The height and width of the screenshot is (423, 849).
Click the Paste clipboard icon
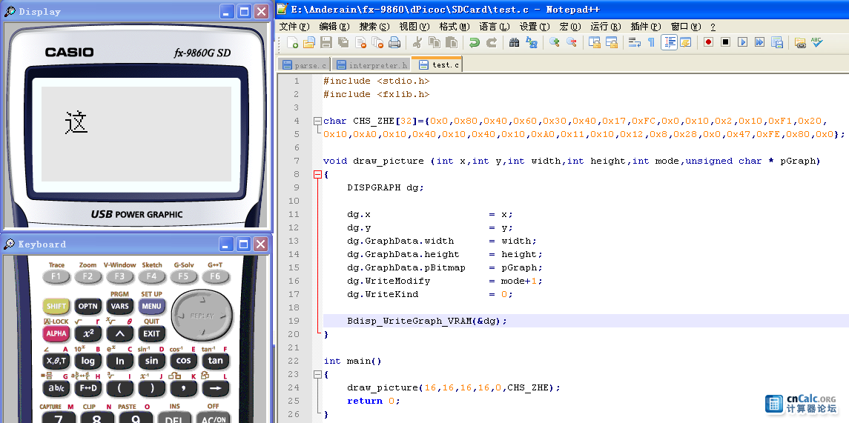(451, 42)
